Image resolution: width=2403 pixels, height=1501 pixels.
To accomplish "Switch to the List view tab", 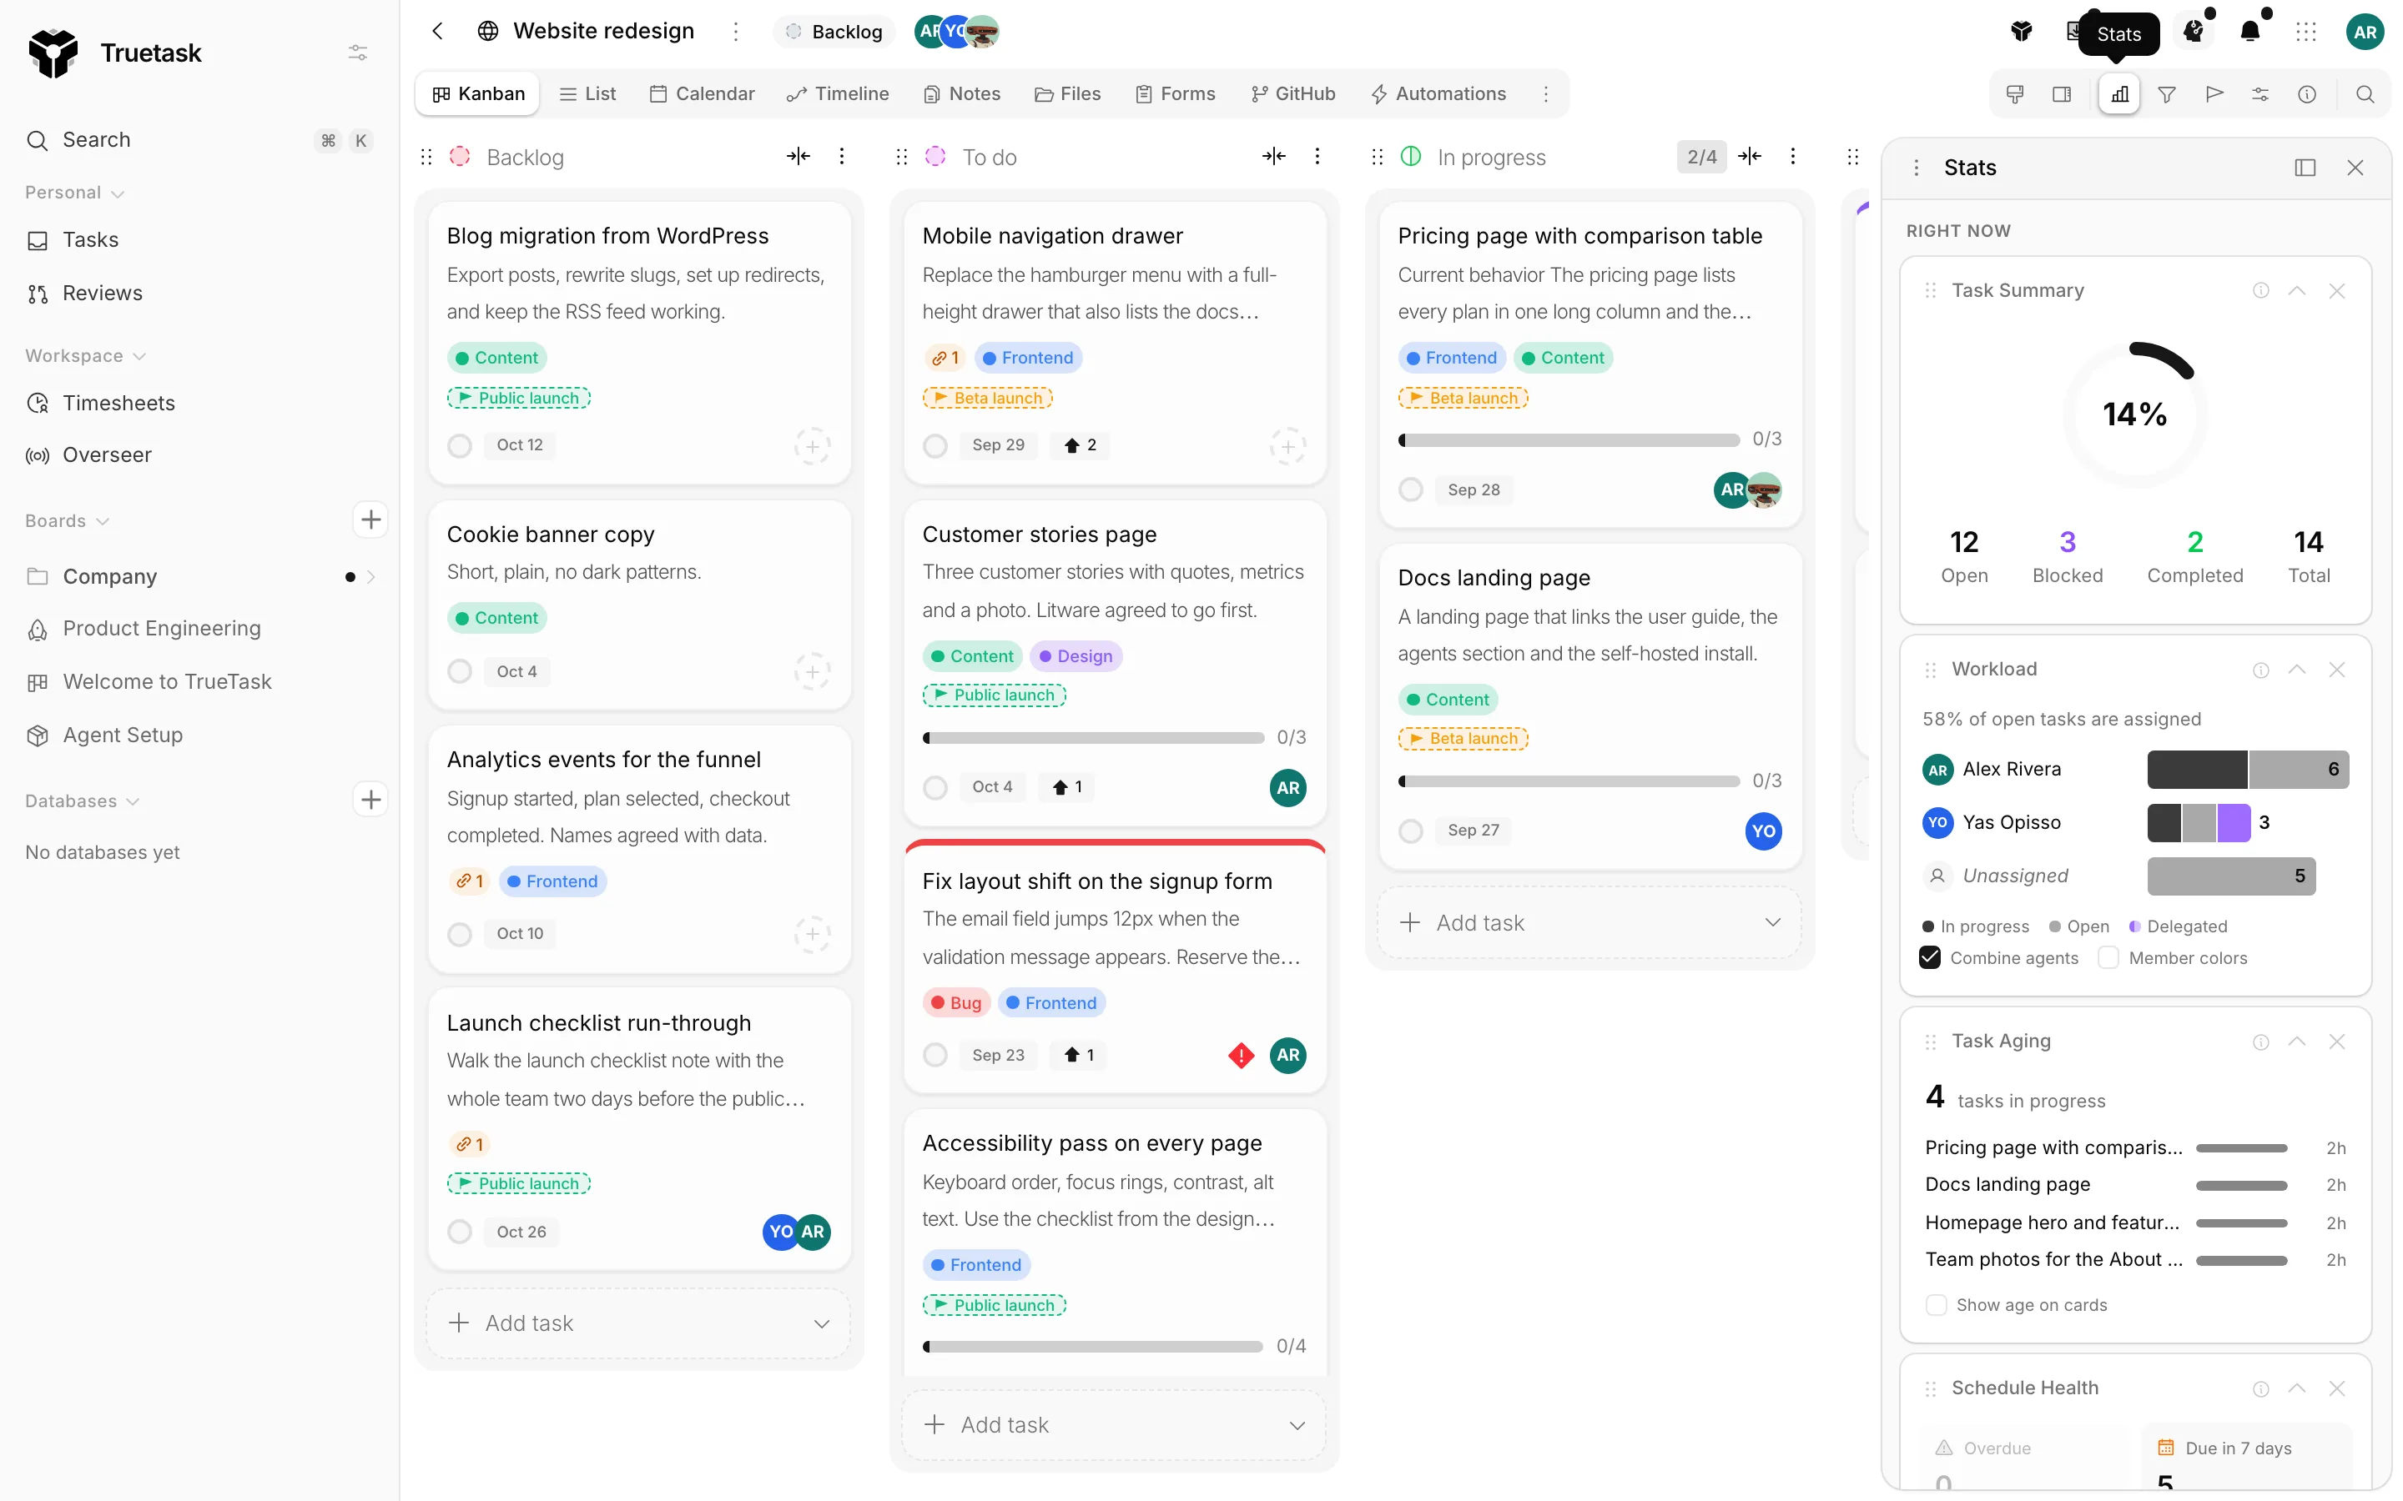I will 588,94.
